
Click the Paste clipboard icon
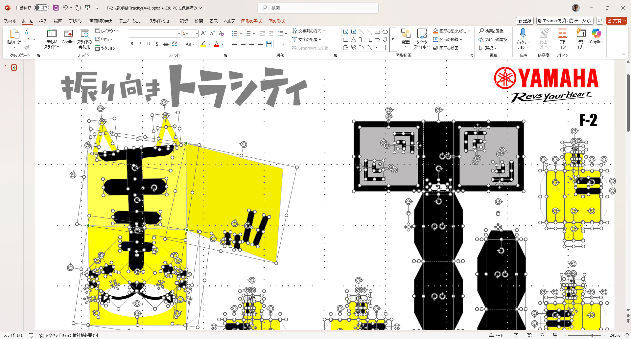pyautogui.click(x=14, y=34)
